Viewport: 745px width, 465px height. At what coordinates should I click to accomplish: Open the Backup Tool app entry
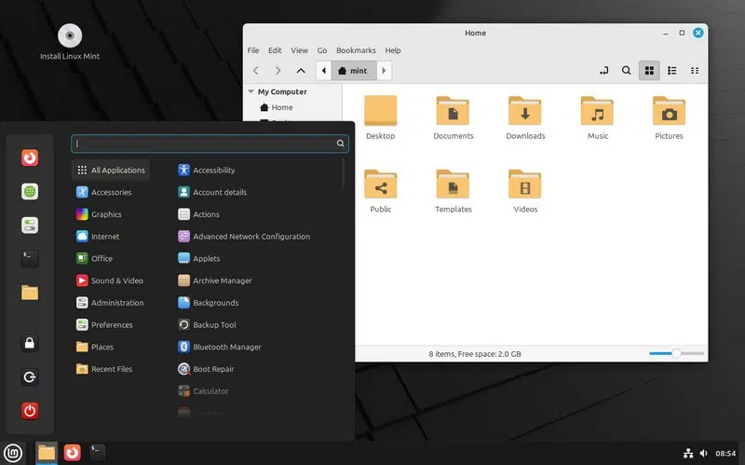[x=214, y=325]
